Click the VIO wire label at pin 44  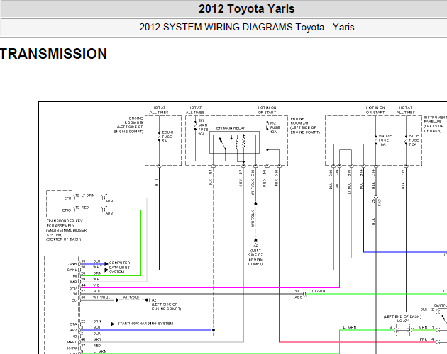pyautogui.click(x=96, y=285)
